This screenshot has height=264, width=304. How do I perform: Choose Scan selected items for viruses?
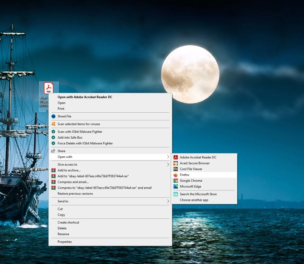click(110, 124)
